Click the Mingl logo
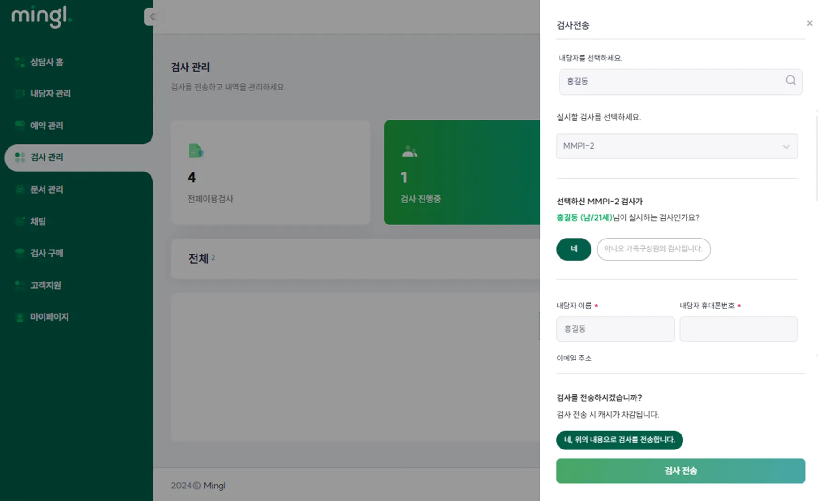This screenshot has height=501, width=818. pyautogui.click(x=41, y=16)
